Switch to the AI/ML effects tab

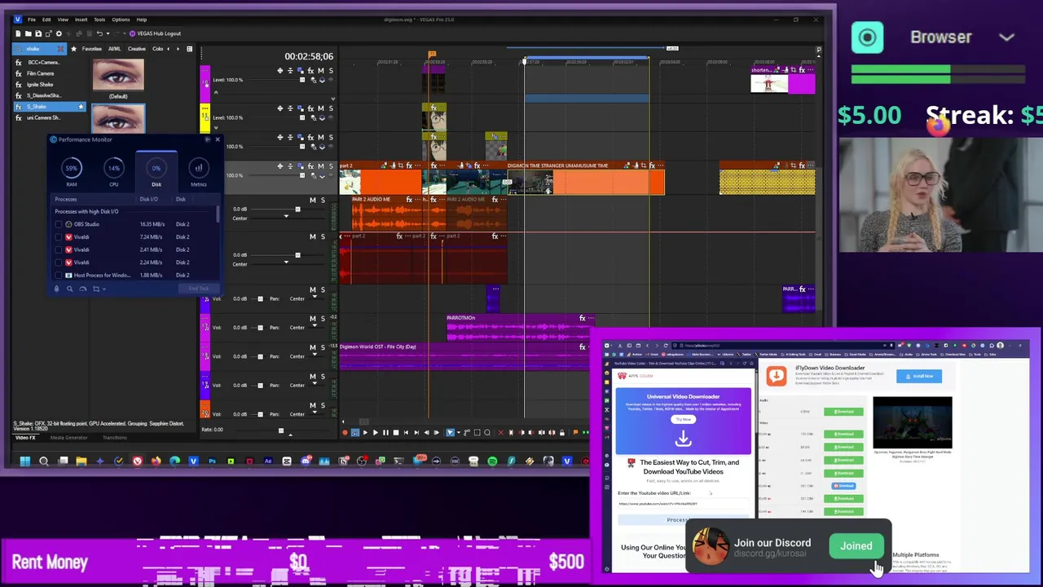(x=115, y=49)
